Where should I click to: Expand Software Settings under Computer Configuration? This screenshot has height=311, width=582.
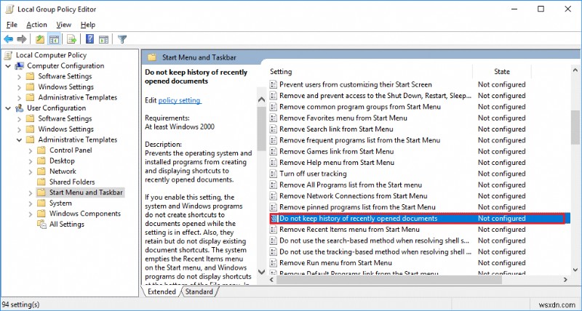pos(20,77)
